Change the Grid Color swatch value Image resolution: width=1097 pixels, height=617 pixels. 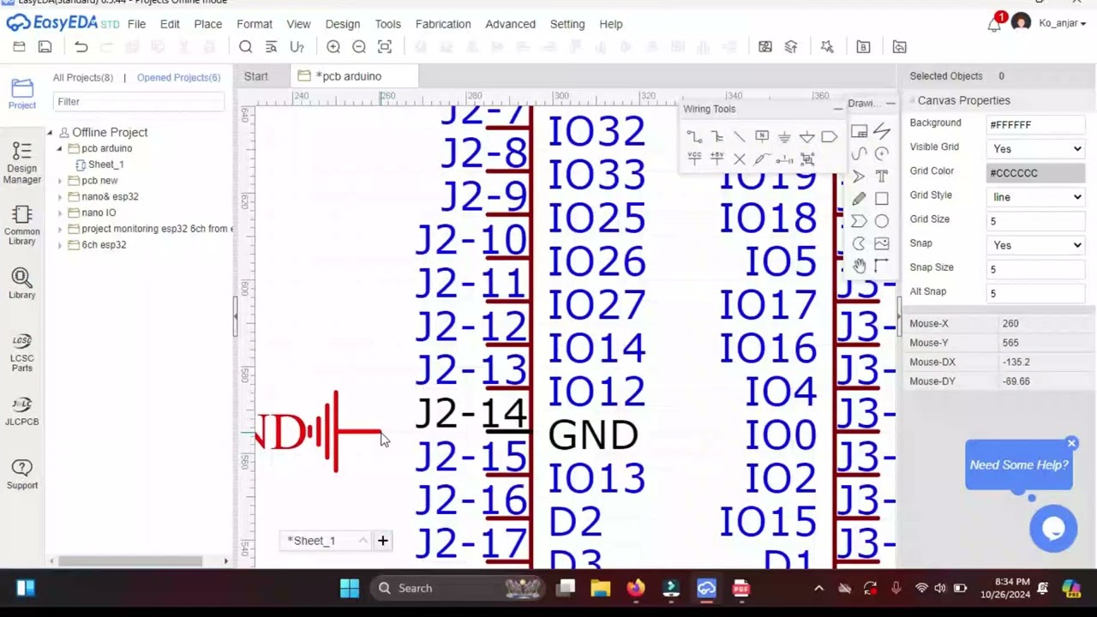(1036, 173)
